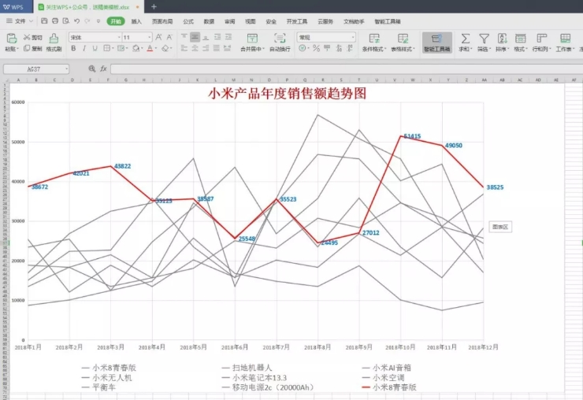Click the Rows and Columns (行和列) icon
The width and height of the screenshot is (583, 400).
tap(542, 39)
